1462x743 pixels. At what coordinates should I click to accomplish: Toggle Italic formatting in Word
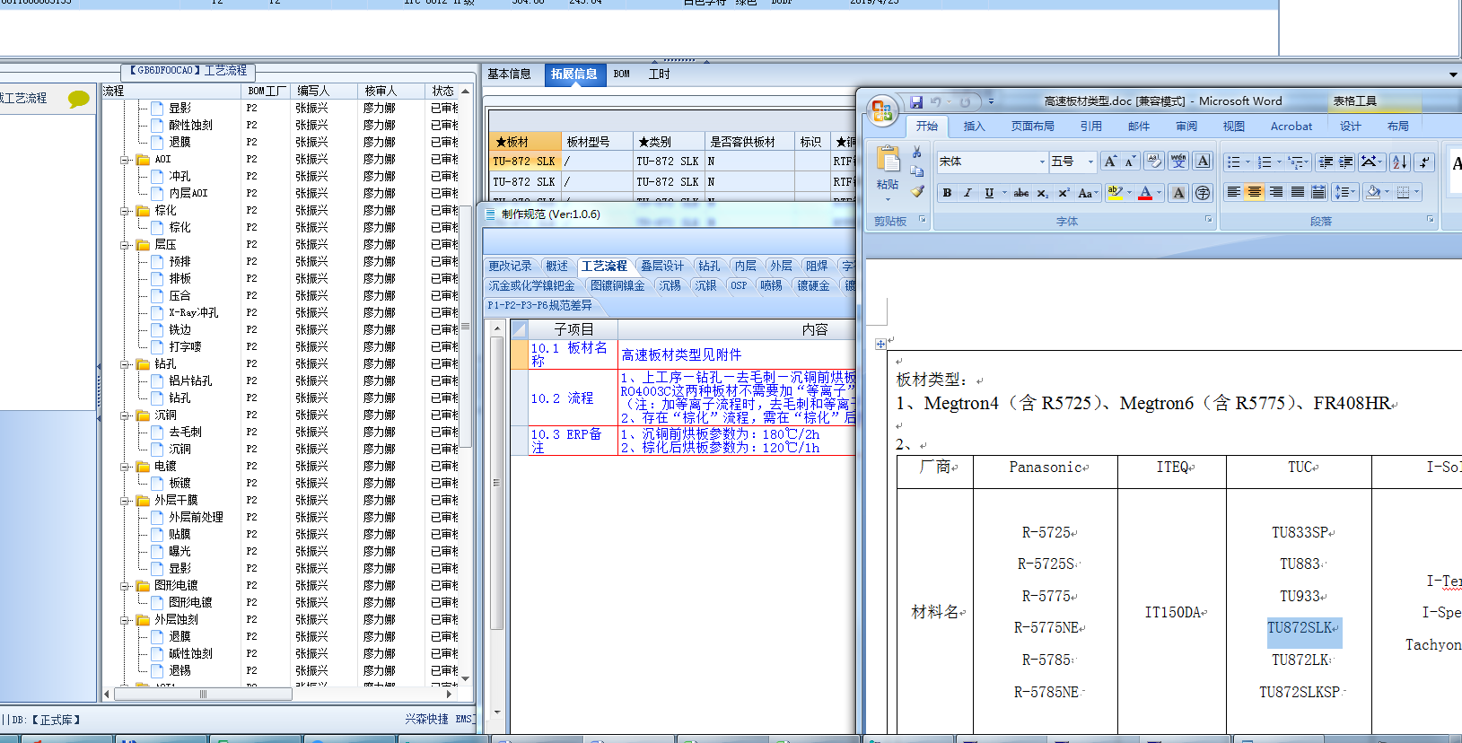[967, 193]
